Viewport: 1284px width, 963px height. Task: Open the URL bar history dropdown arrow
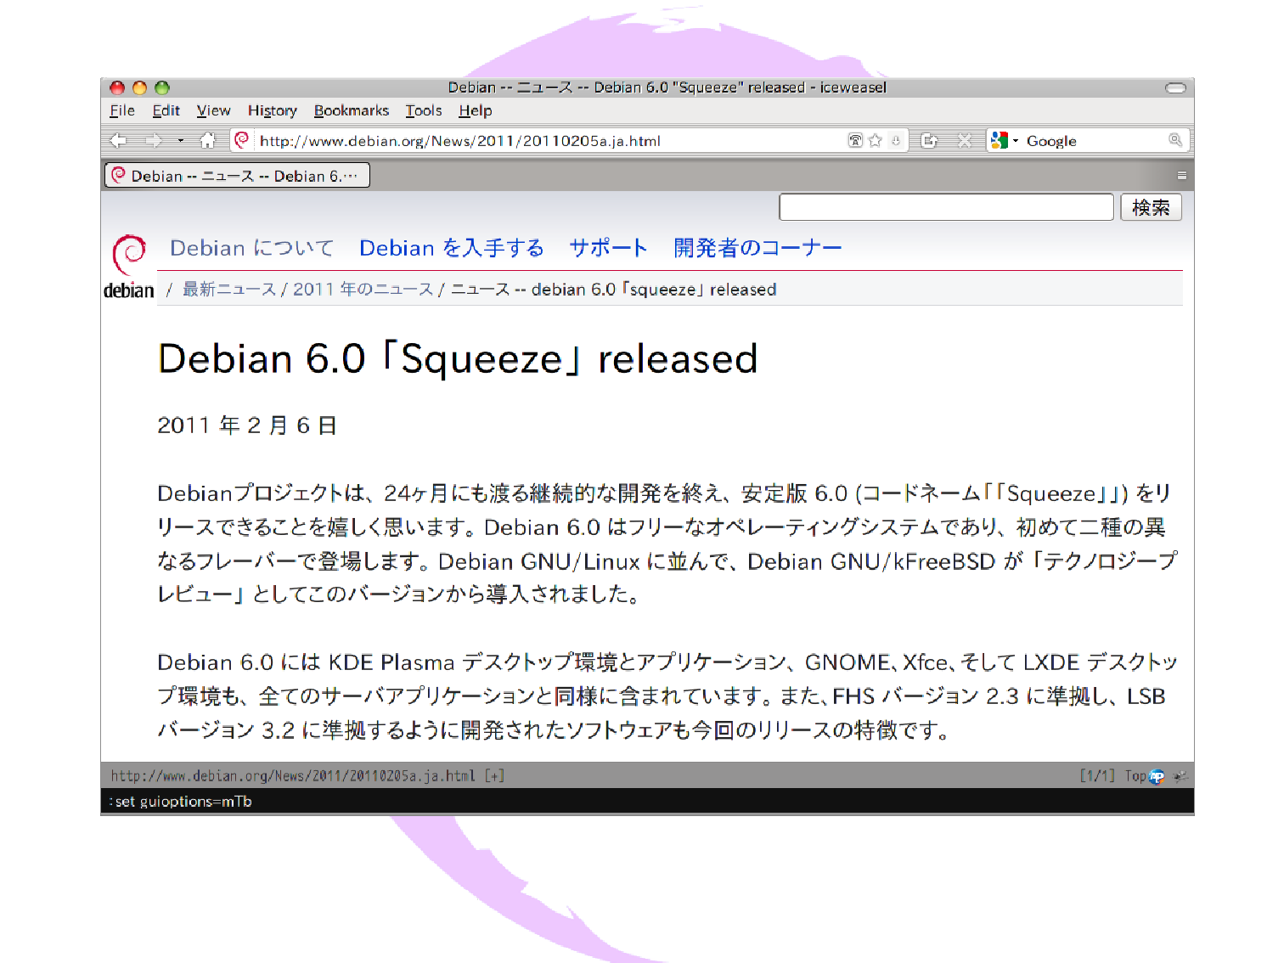click(895, 141)
